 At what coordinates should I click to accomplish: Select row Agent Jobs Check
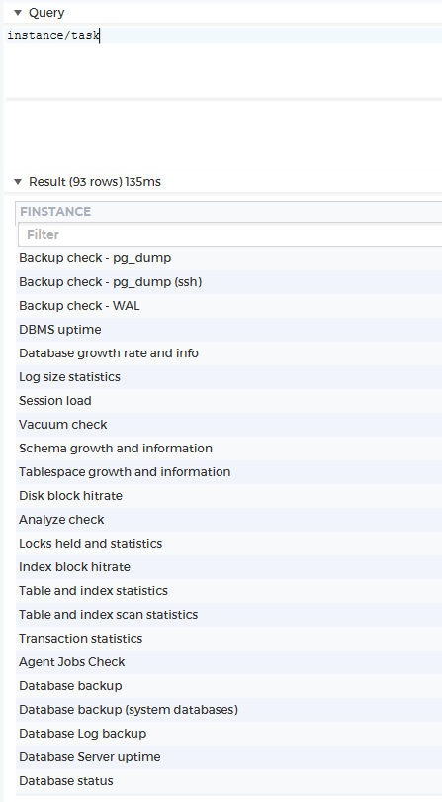pos(229,662)
